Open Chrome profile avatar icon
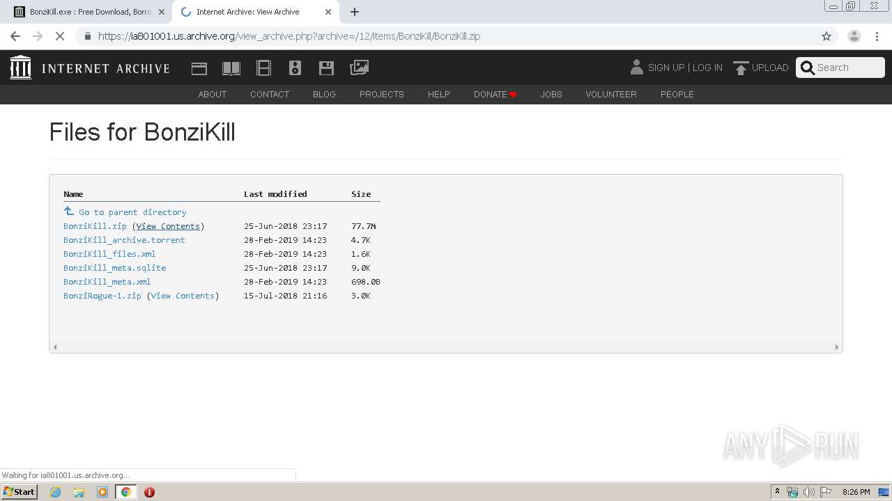 coord(854,36)
